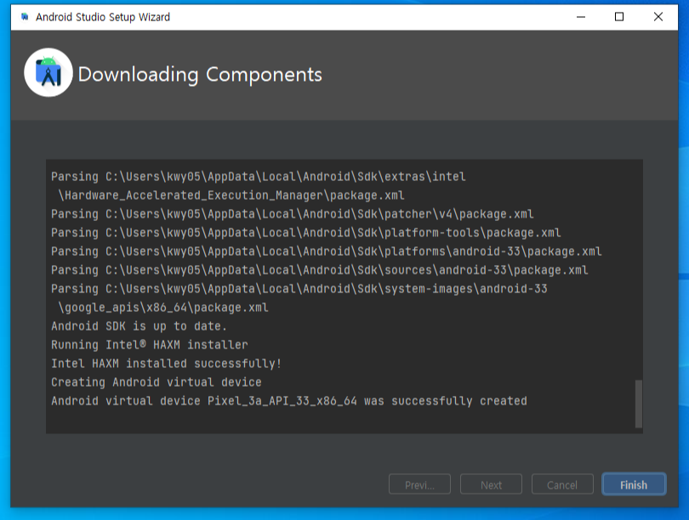Click the platforms\android-33 parsing line

(326, 252)
